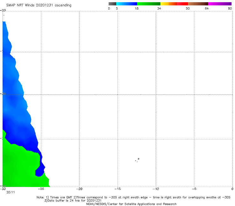Click the '-5' longitude axis label
The width and height of the screenshot is (235, 206).
pos(194,189)
